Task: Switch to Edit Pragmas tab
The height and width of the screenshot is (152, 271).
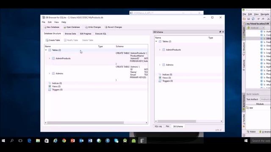Action: coord(86,34)
